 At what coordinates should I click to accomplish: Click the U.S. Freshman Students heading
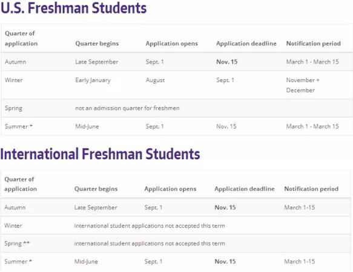(74, 8)
